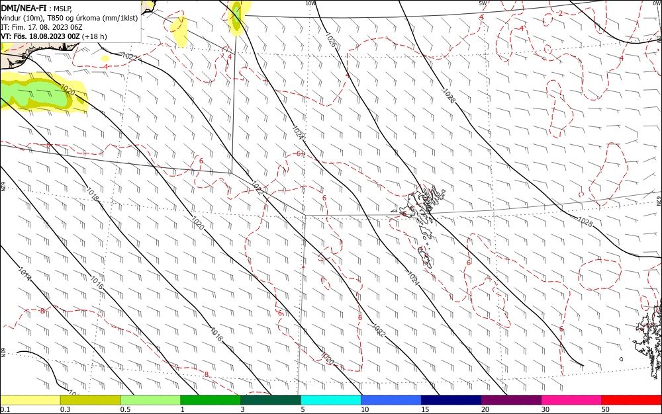Click the DMI/NEA-FI title text
The width and height of the screenshot is (662, 414).
point(24,7)
